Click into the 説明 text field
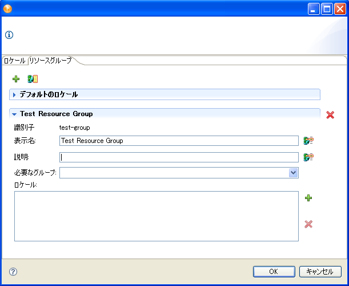Viewport: 349px width, 286px height. [178, 157]
